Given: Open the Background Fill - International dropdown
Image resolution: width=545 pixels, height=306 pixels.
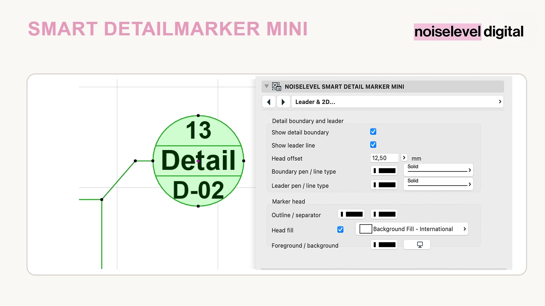Looking at the screenshot, I should [x=412, y=229].
